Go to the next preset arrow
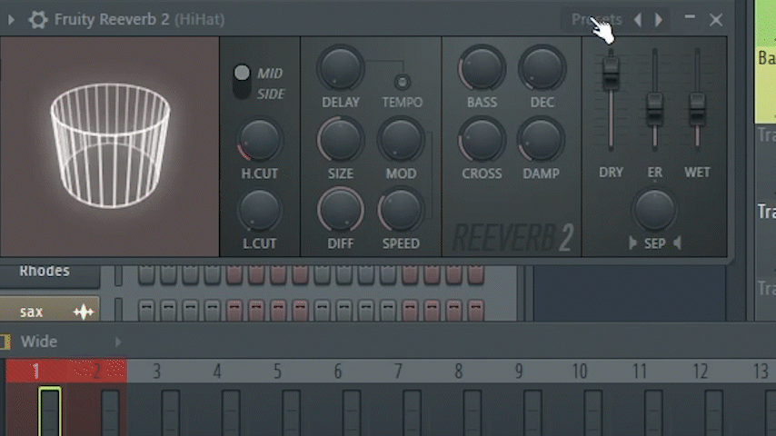The image size is (776, 436). pyautogui.click(x=659, y=20)
